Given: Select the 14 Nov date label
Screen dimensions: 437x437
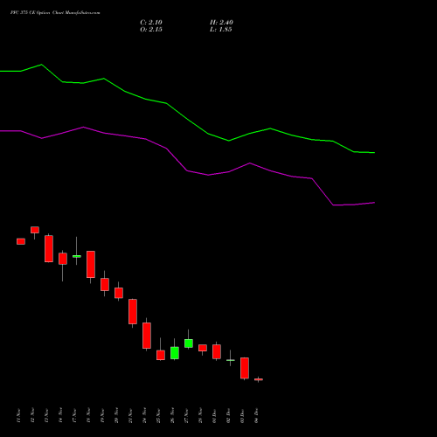Looking at the screenshot, I should pos(60,415).
